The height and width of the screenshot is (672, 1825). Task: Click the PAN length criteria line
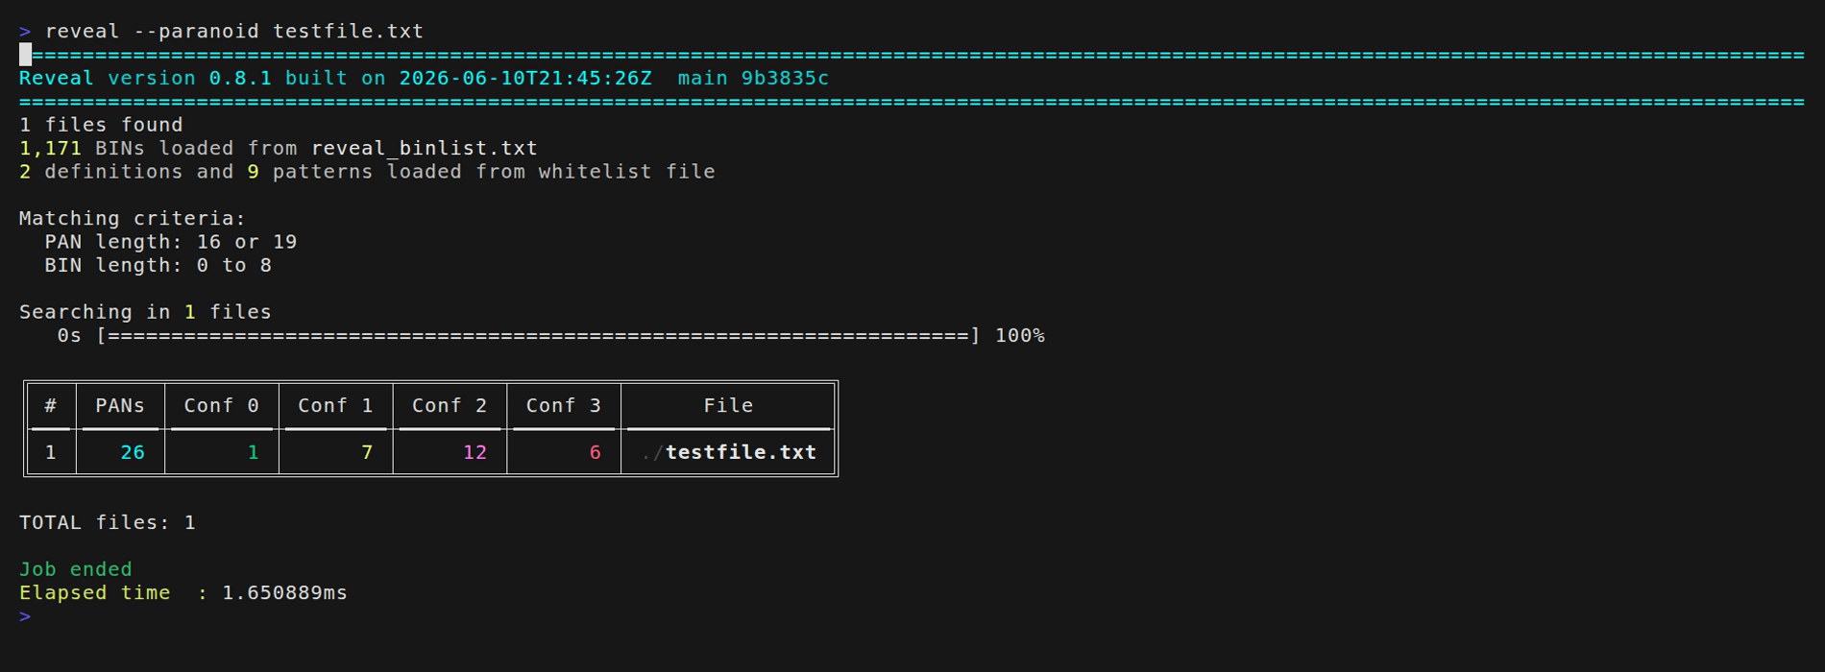click(170, 242)
